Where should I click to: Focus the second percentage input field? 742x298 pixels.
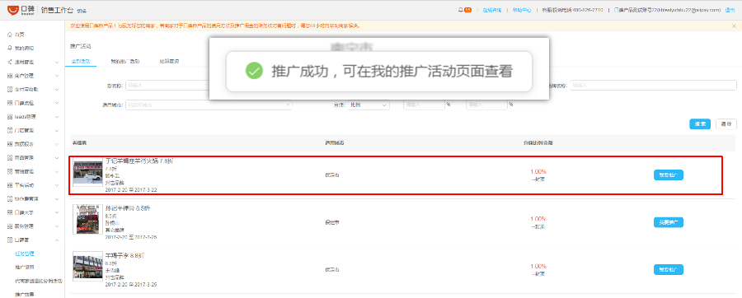point(486,105)
